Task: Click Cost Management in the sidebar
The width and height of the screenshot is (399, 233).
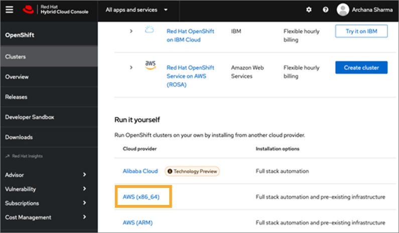Action: click(28, 217)
